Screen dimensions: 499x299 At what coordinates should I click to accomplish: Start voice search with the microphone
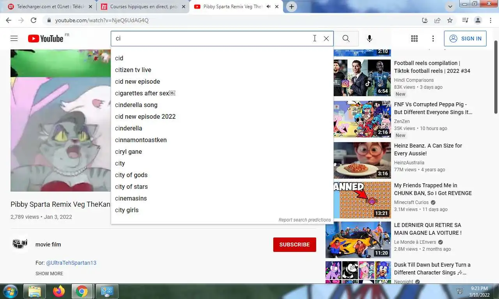pos(370,39)
